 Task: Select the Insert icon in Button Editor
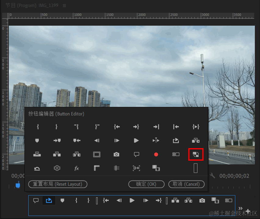click(196, 141)
